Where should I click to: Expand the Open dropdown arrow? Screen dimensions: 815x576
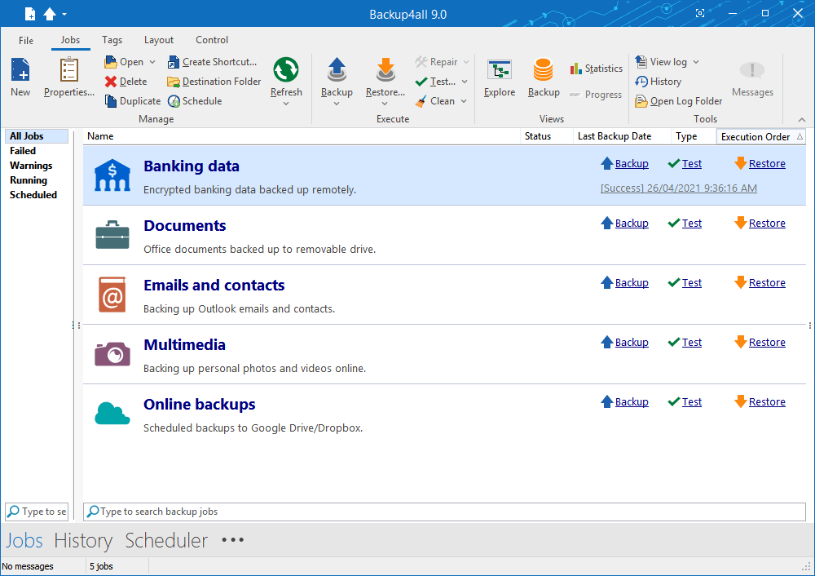(x=152, y=62)
